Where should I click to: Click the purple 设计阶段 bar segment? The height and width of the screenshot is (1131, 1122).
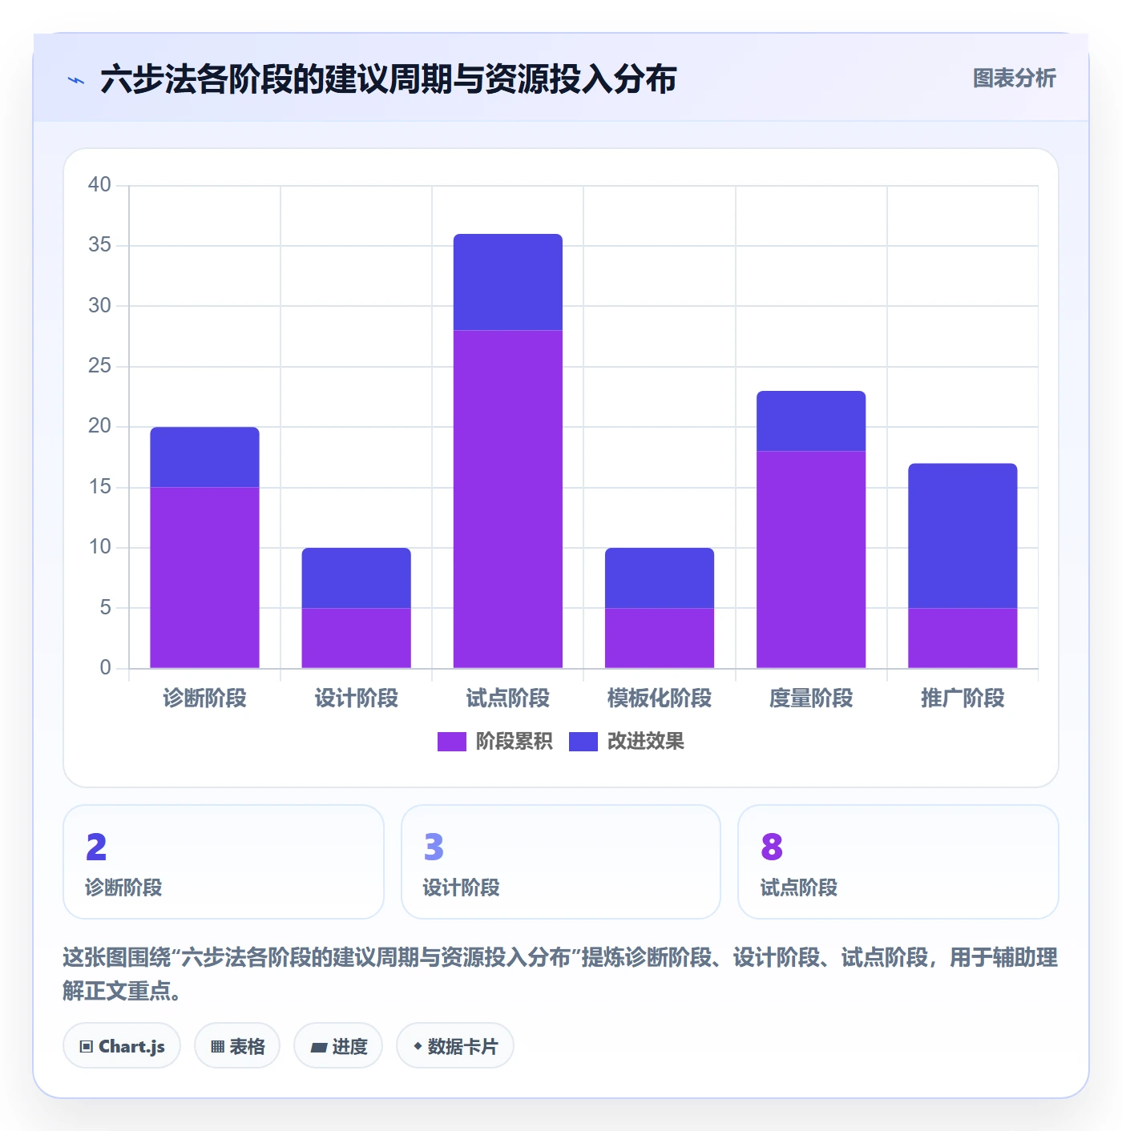(x=356, y=638)
